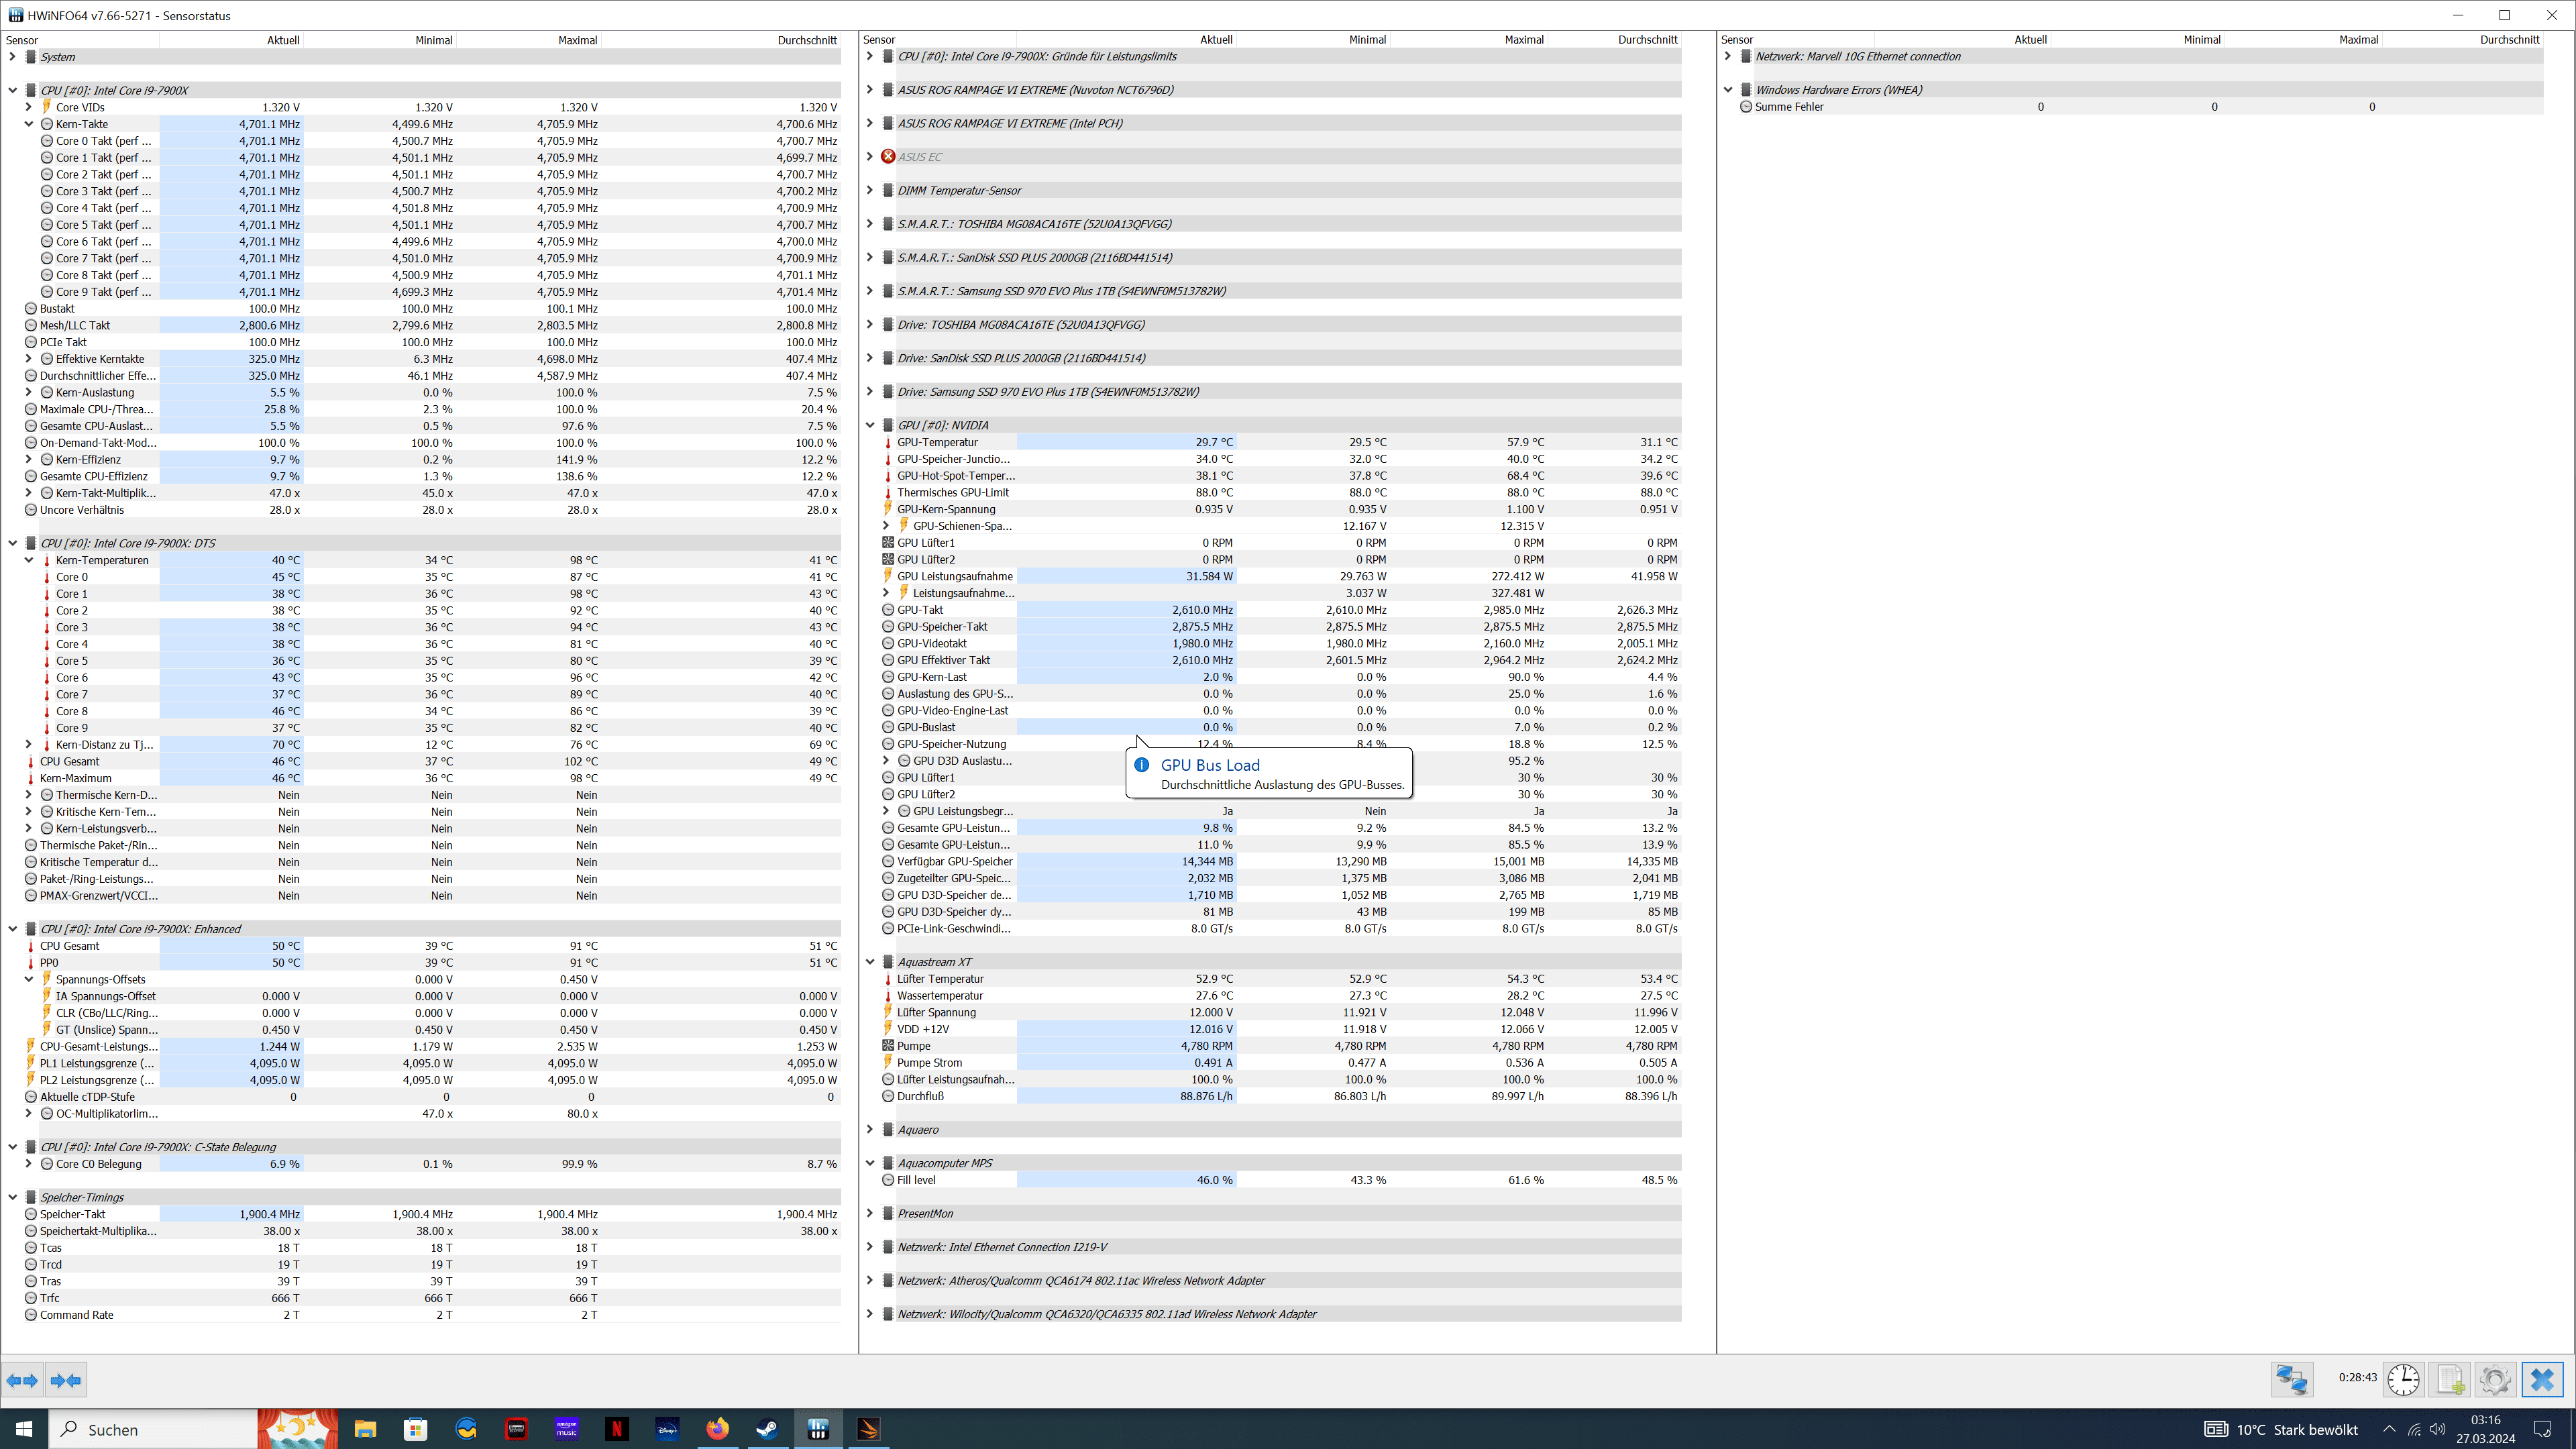Collapse the Windows Hardware Errors (WHEA) group
This screenshot has width=2576, height=1449.
tap(1728, 90)
